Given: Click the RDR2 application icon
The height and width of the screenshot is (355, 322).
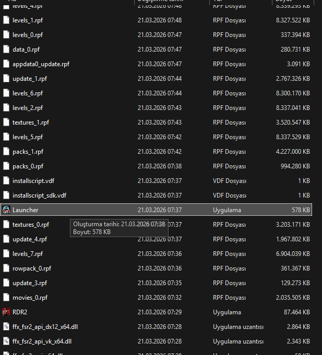Looking at the screenshot, I should pyautogui.click(x=6, y=312).
